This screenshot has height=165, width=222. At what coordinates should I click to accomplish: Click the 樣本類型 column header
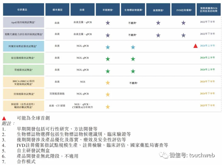click(x=57, y=10)
